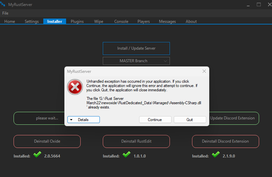Screen dimensions: 272x177
Task: Click the MyRustServer app logo icon
Action: [3, 4]
